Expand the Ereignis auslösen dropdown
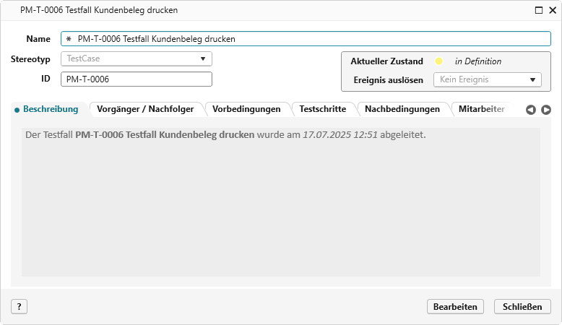 pos(486,80)
